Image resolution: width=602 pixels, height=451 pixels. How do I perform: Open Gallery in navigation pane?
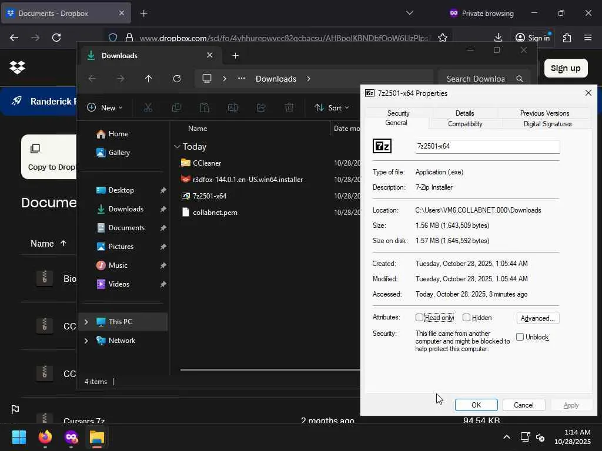click(119, 153)
